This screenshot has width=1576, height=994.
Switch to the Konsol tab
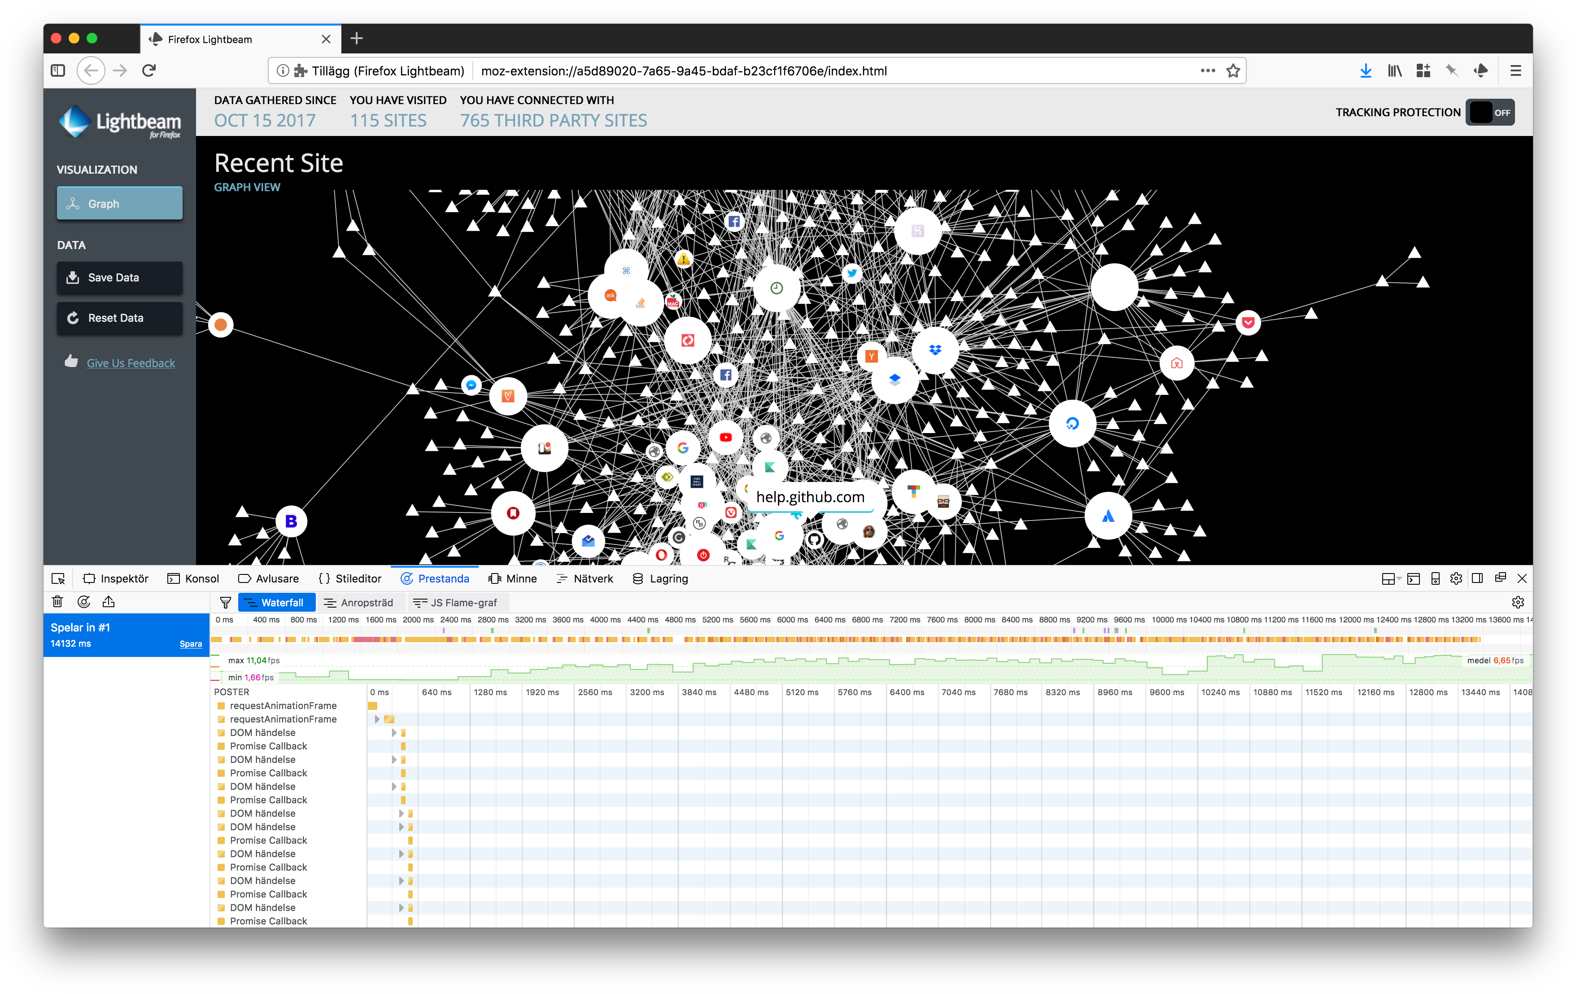pos(193,578)
